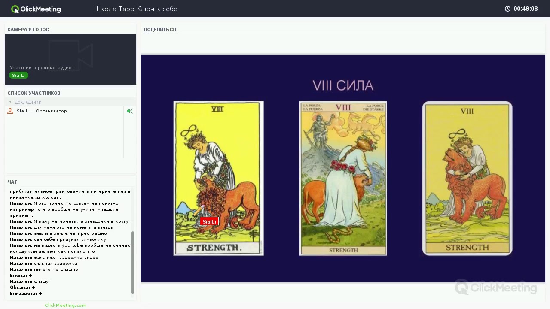
Task: Click the ПОДЕЛИТЬСЯ panel header
Action: 160,30
